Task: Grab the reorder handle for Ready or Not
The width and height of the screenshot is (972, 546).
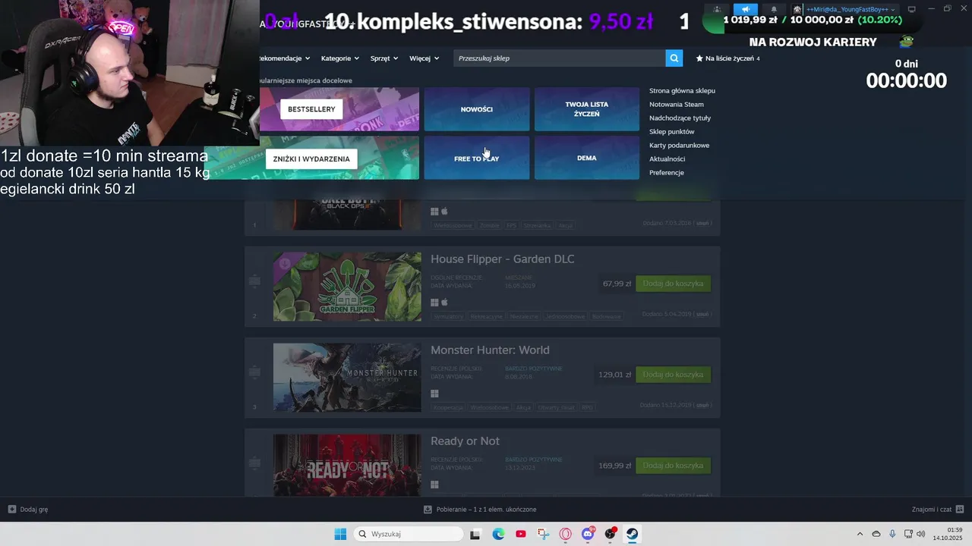Action: (x=254, y=463)
